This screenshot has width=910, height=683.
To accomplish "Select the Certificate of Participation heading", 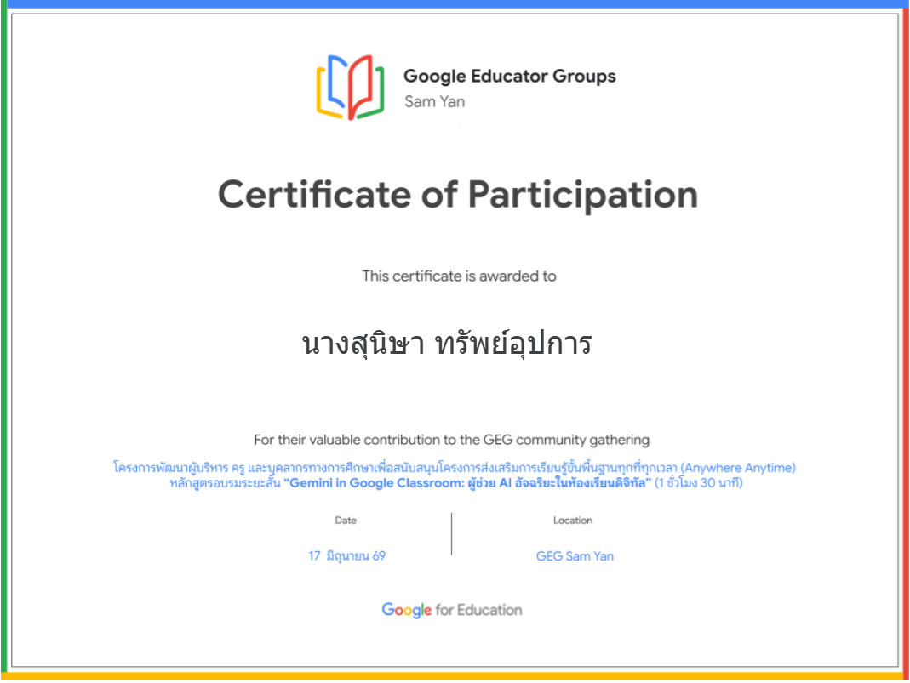I will [458, 195].
